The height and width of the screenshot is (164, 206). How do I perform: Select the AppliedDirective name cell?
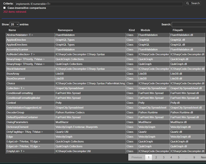coord(30,40)
